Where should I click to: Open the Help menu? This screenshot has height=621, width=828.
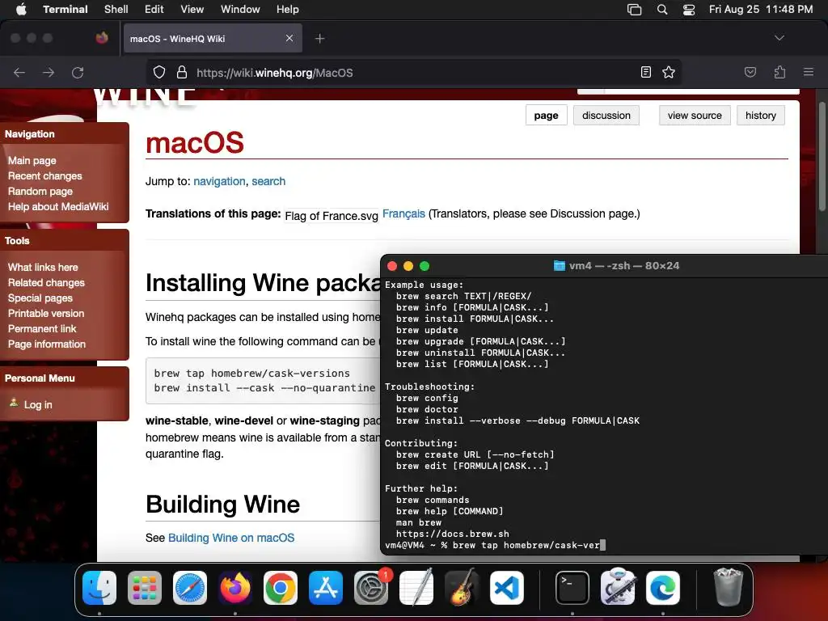click(288, 10)
